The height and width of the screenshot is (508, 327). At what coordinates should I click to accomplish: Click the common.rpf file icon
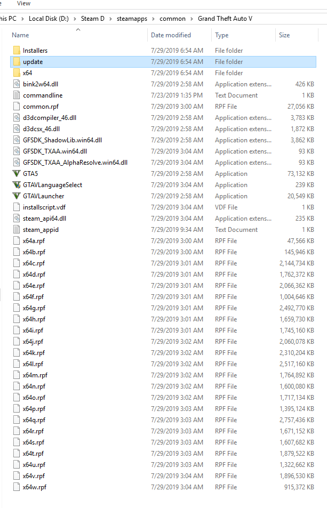click(17, 107)
